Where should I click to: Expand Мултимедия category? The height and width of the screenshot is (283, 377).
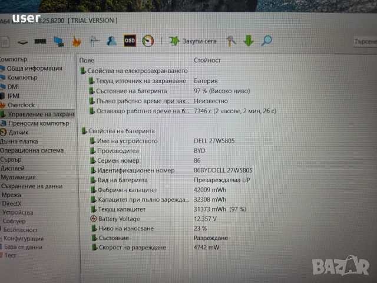pyautogui.click(x=18, y=177)
